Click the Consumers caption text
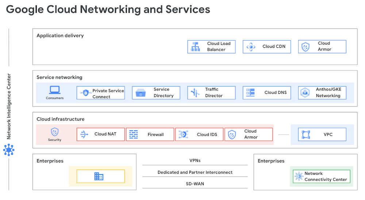 [x=55, y=98]
